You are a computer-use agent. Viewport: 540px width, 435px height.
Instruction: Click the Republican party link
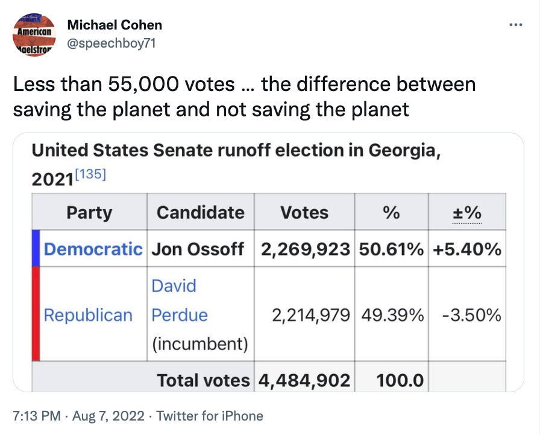[88, 315]
